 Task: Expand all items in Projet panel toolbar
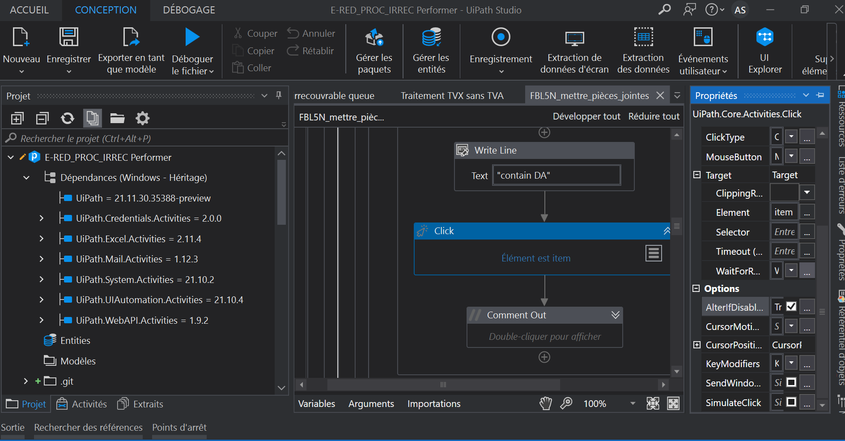coord(17,118)
